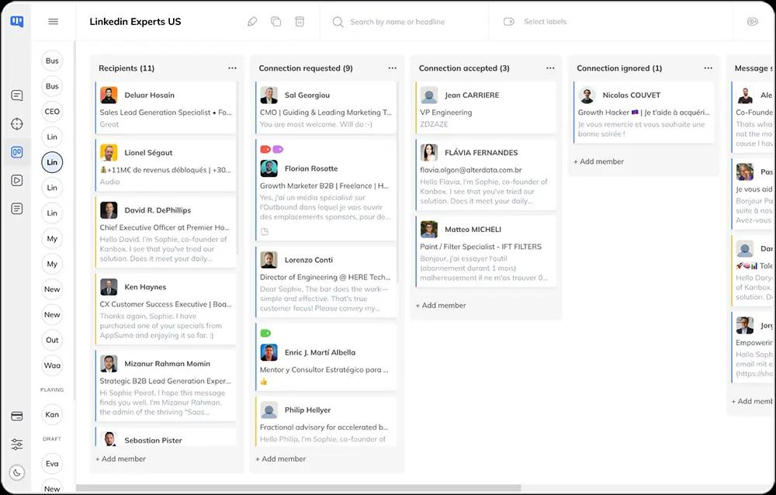Viewport: 776px width, 495px height.
Task: Click the green label pill on Enric card
Action: tap(265, 333)
